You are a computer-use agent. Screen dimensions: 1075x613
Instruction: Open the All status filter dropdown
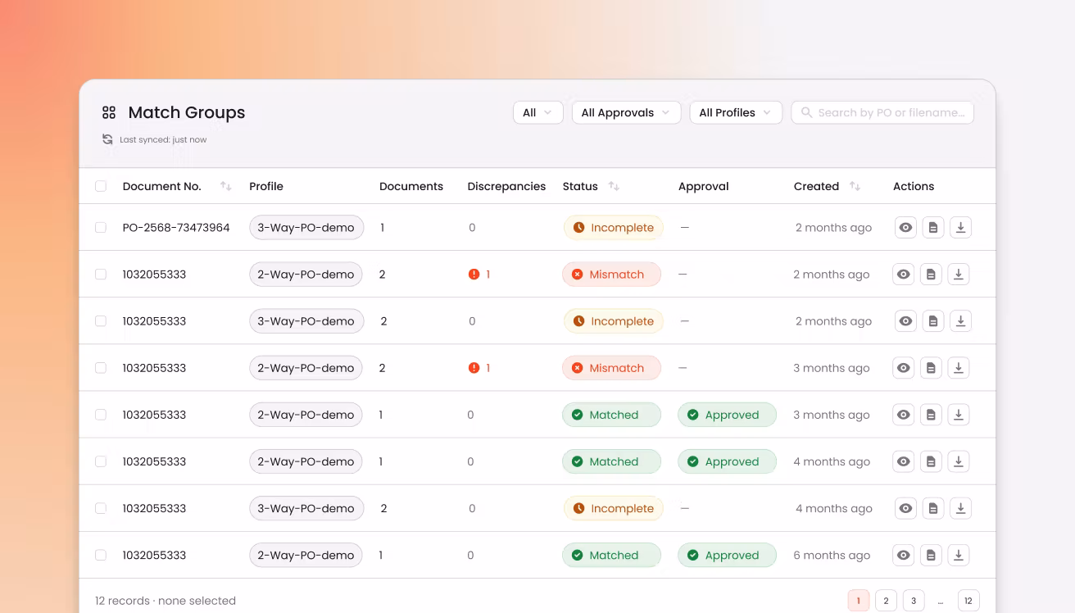[537, 112]
